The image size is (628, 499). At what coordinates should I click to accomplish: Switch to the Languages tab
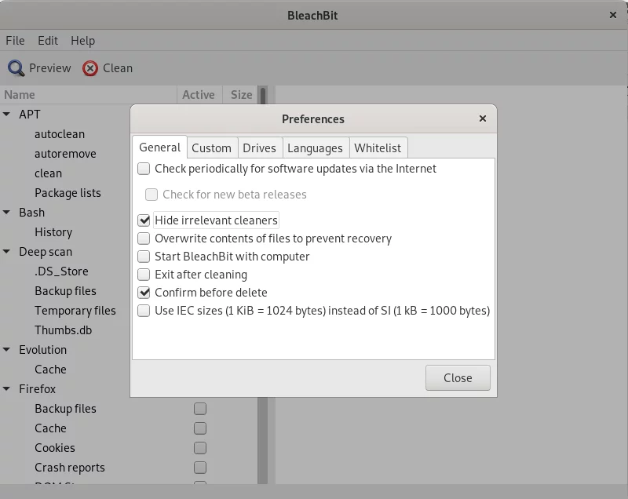[x=315, y=148]
